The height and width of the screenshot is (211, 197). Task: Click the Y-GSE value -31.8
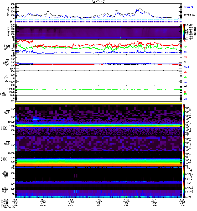coord(182,202)
